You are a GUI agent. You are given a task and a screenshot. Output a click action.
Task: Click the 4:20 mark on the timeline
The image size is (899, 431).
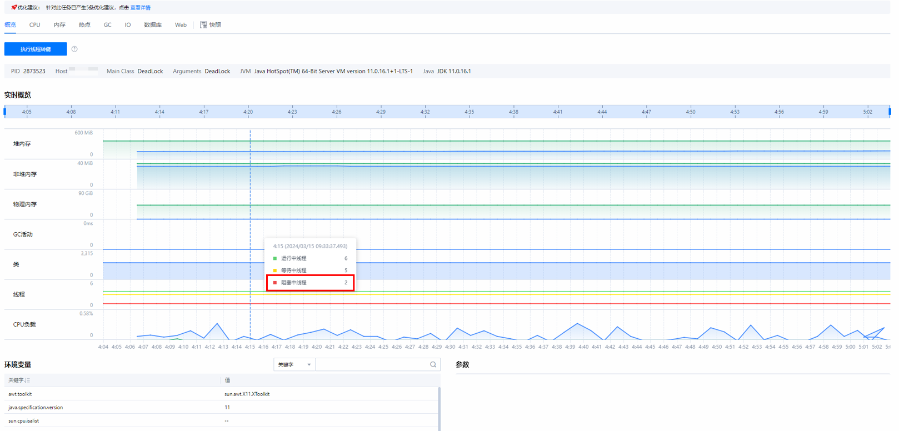pyautogui.click(x=248, y=112)
